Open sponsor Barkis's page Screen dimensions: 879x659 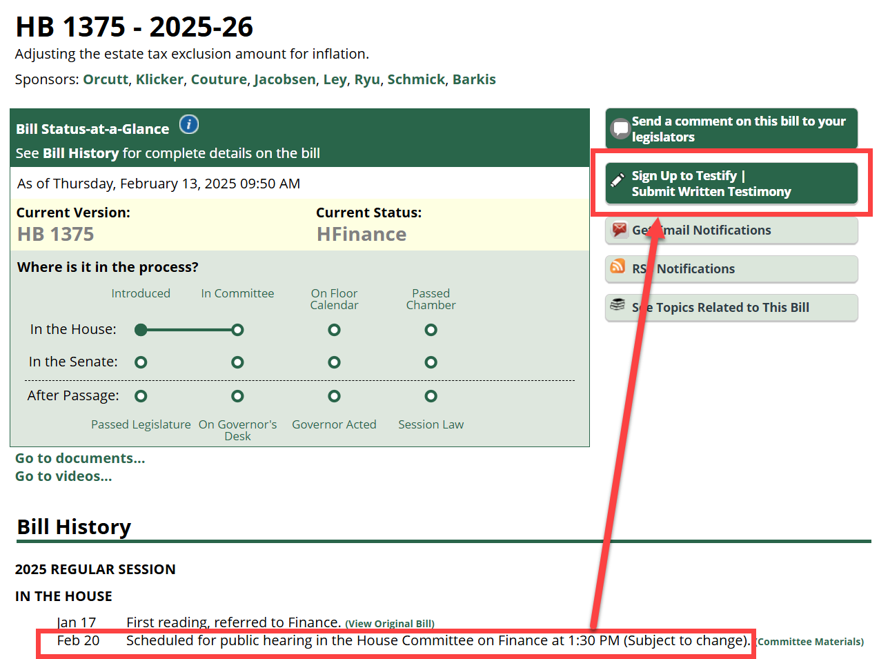[474, 79]
